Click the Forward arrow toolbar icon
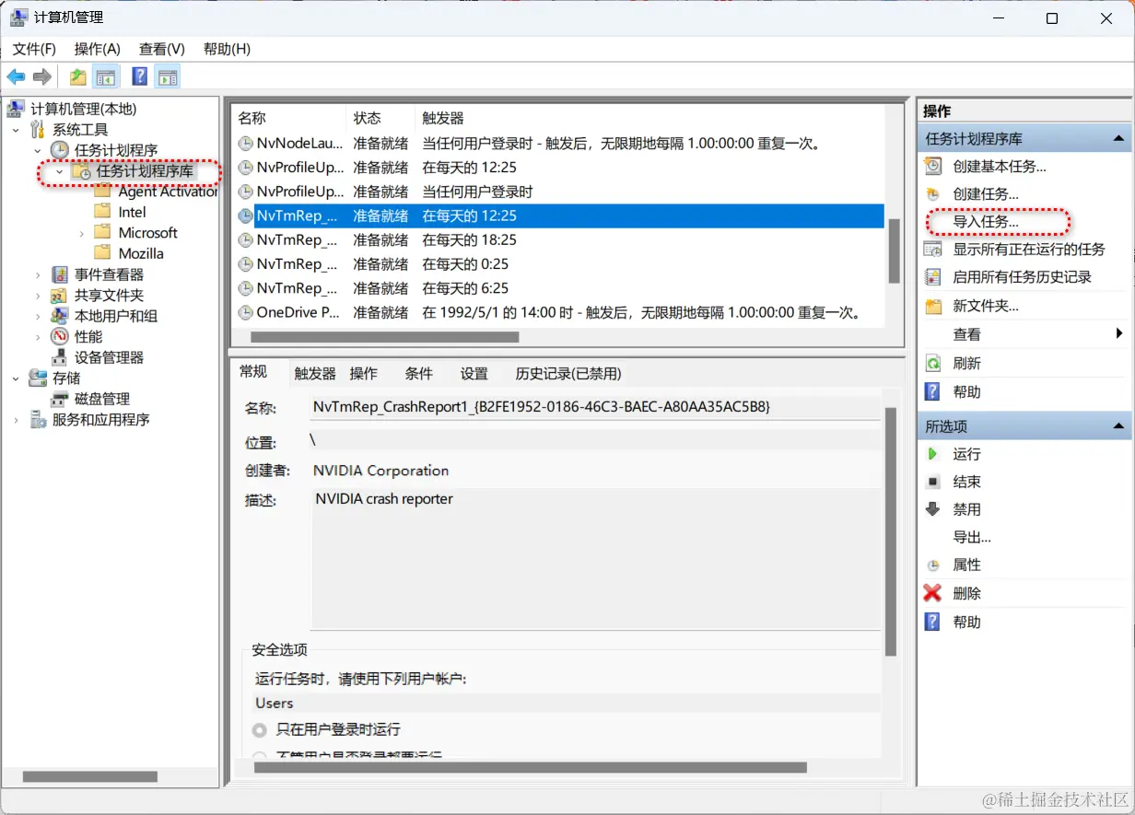1135x815 pixels. (41, 76)
